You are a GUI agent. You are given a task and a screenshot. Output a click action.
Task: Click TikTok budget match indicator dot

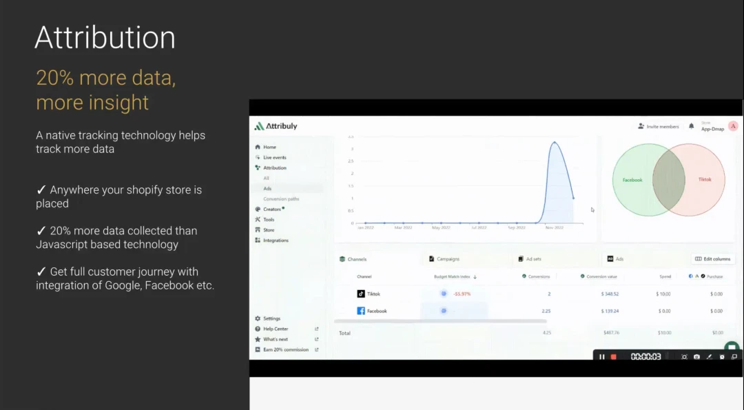point(444,294)
